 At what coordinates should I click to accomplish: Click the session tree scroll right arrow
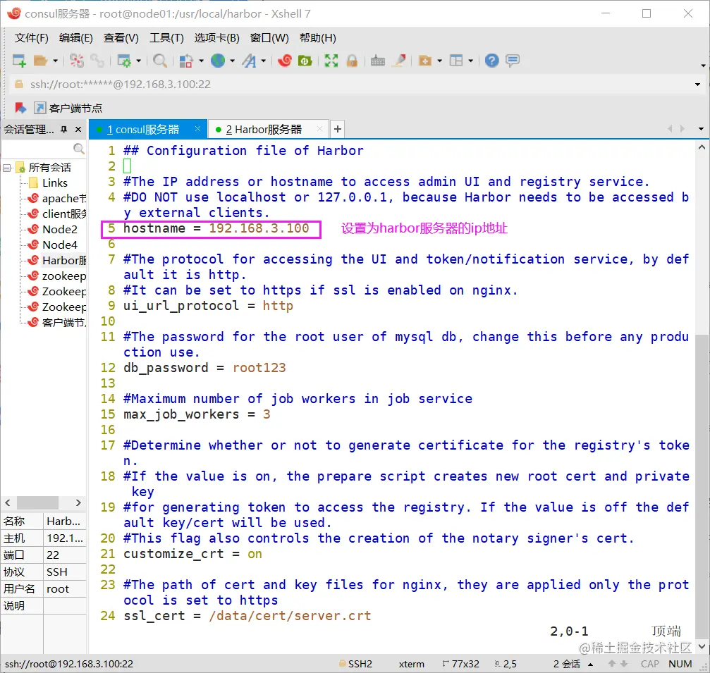pyautogui.click(x=78, y=502)
